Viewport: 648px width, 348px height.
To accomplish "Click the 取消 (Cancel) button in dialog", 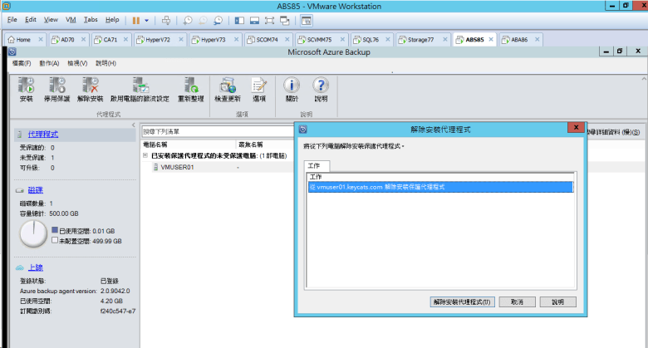I will [x=517, y=301].
